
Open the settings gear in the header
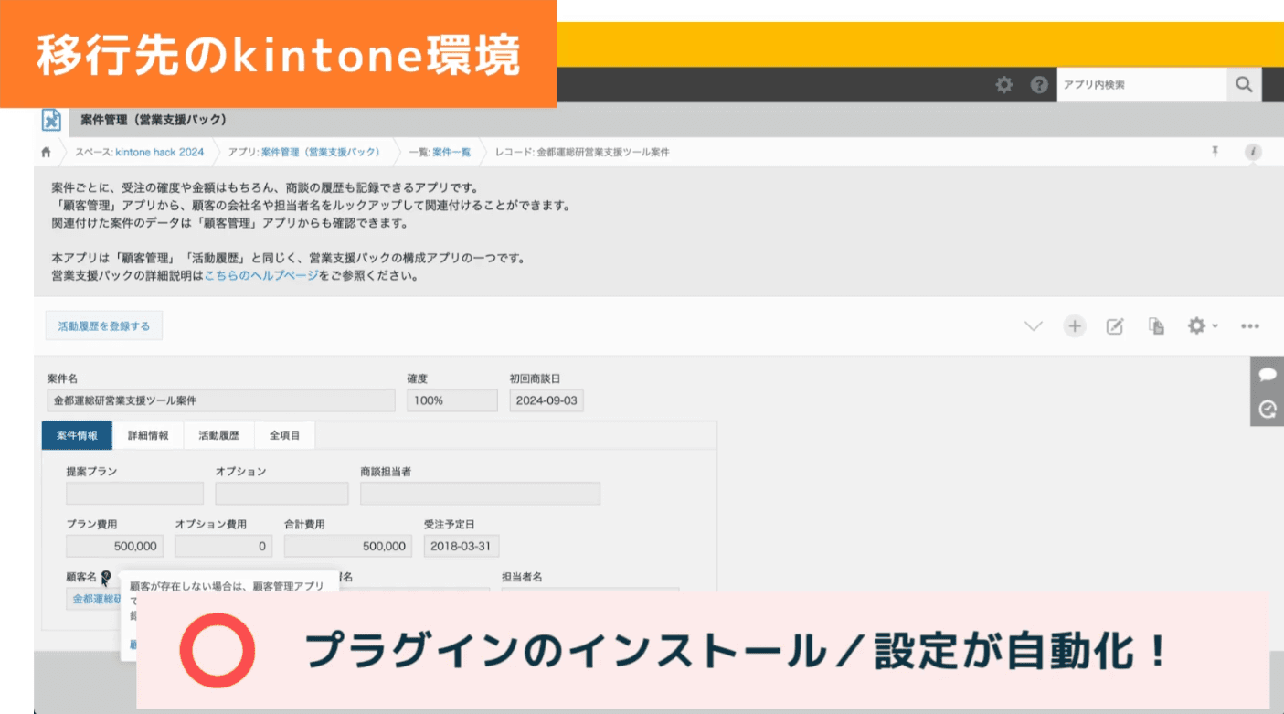[x=1004, y=85]
